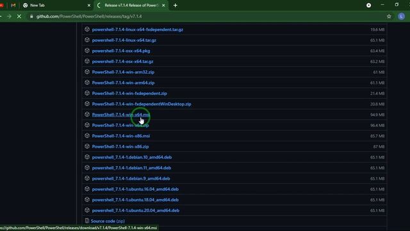The height and width of the screenshot is (231, 410).
Task: Click the 19.6 MB size for linux fxdependent
Action: pos(377,30)
